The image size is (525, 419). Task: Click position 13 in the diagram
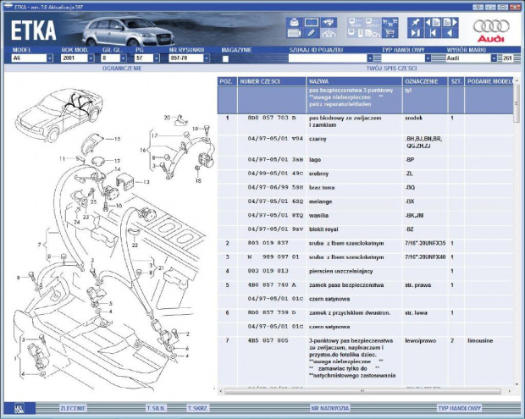(x=146, y=182)
